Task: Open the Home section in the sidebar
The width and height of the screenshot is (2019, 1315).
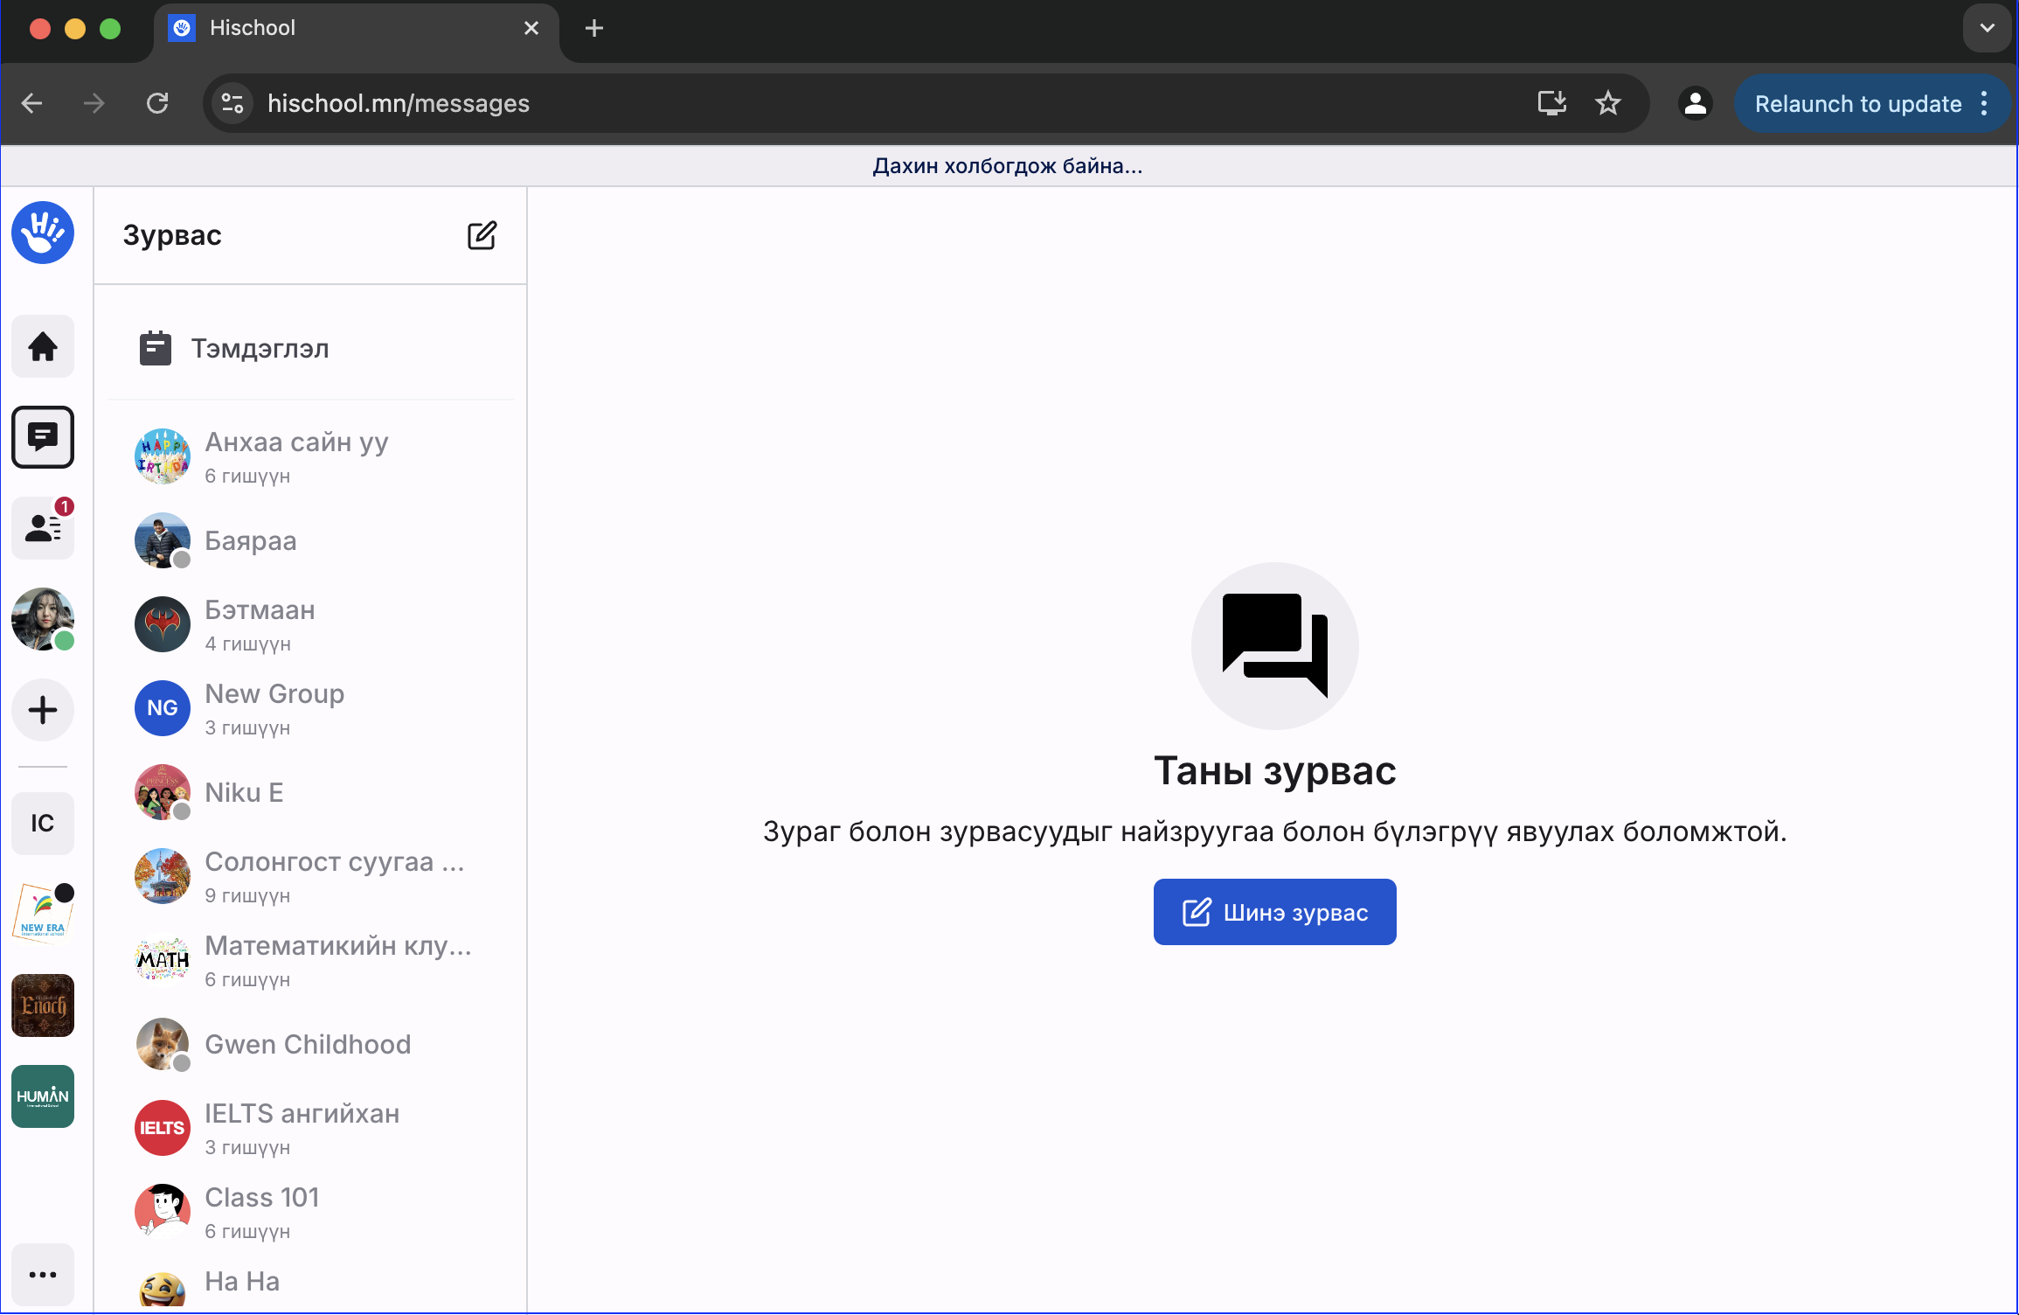Action: pos(42,346)
